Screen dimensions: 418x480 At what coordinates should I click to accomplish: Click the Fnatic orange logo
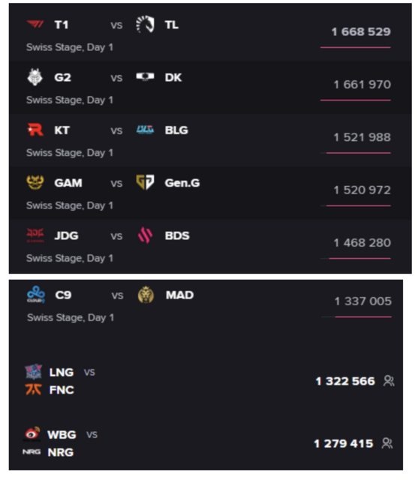click(x=33, y=389)
